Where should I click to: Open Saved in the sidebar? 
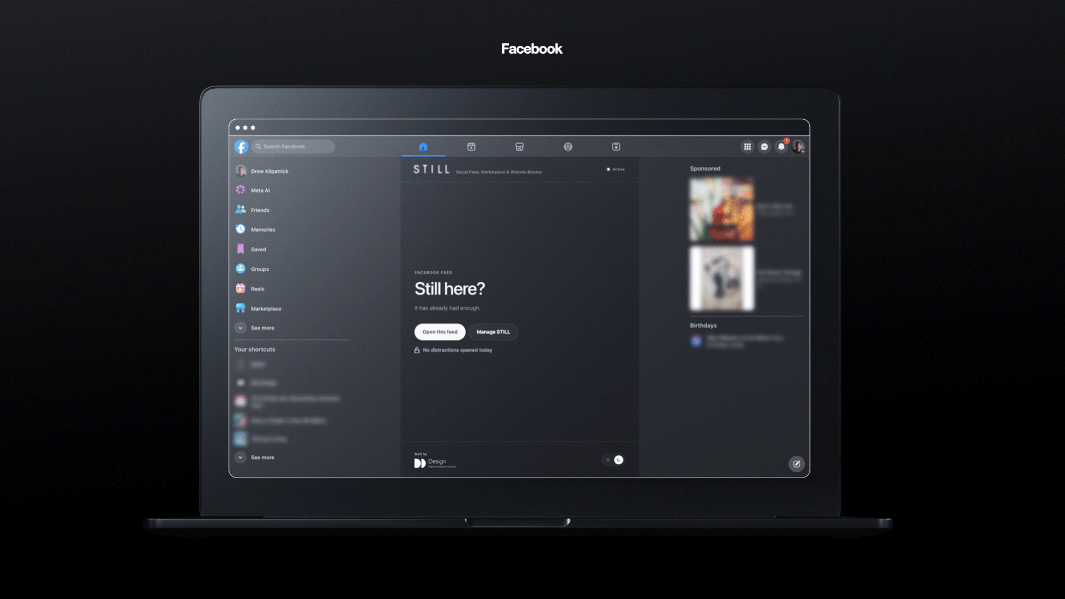(x=251, y=250)
